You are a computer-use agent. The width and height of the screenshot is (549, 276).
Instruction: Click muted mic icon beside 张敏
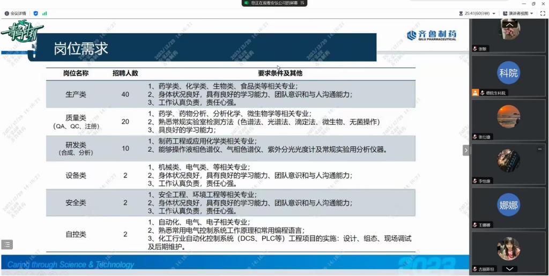[x=475, y=49]
